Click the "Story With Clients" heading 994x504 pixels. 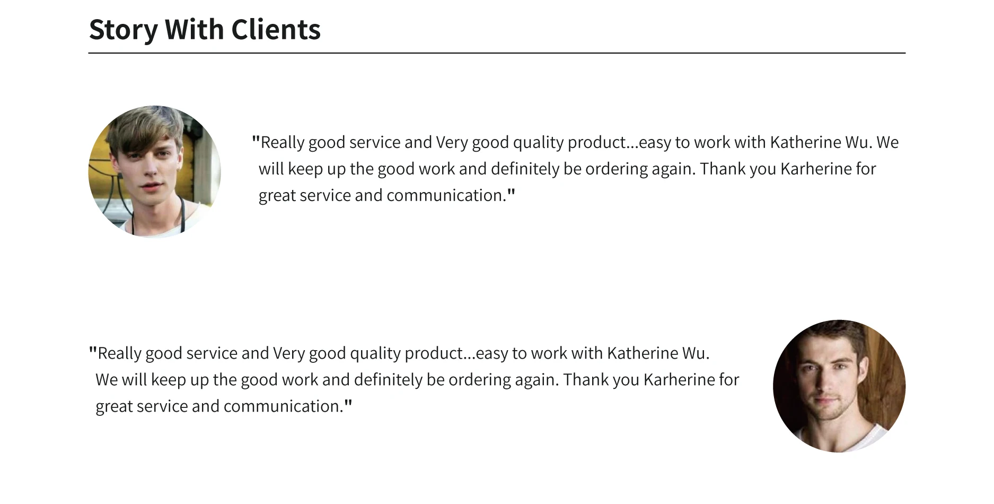pyautogui.click(x=205, y=29)
